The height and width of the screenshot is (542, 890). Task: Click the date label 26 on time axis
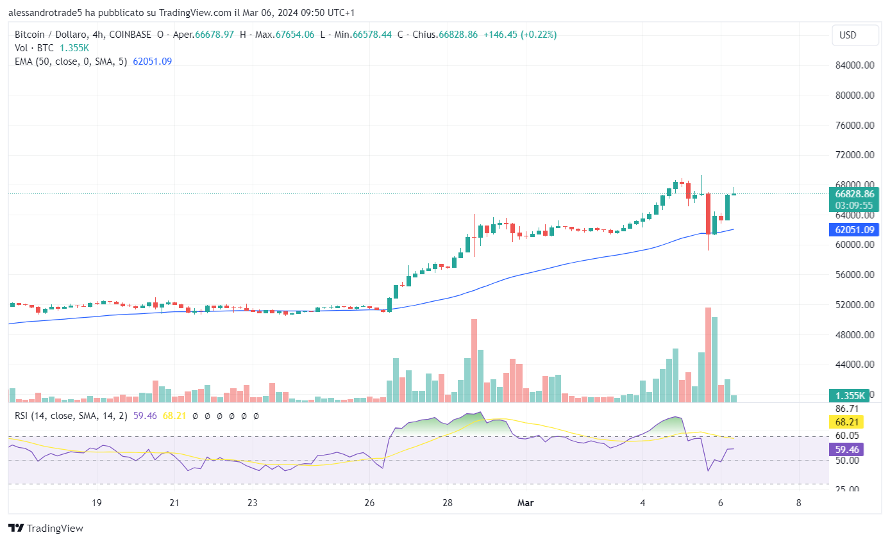point(369,503)
